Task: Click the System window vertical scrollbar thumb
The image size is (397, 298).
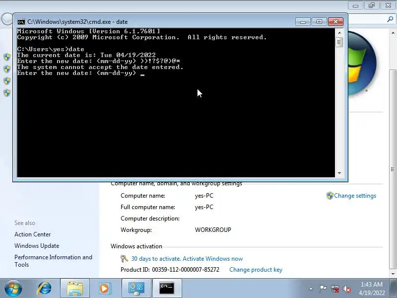Action: coord(393,169)
